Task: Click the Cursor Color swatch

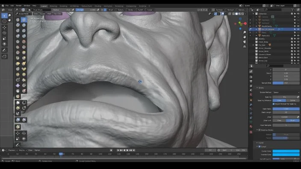Action: click(x=286, y=151)
